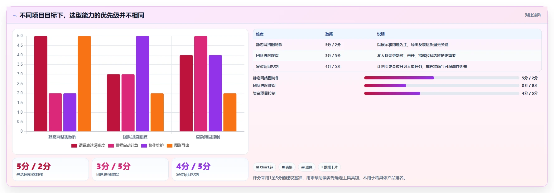Click the 数据卡片 chip icon
This screenshot has height=193, width=554.
[x=322, y=167]
